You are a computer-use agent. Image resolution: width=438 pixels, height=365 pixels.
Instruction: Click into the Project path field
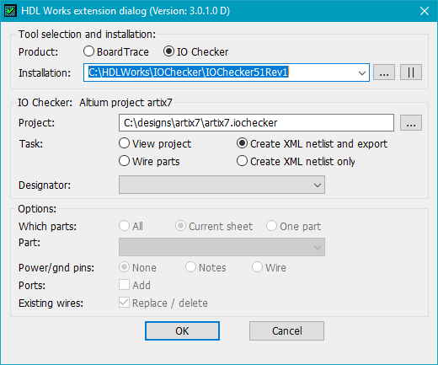(256, 123)
